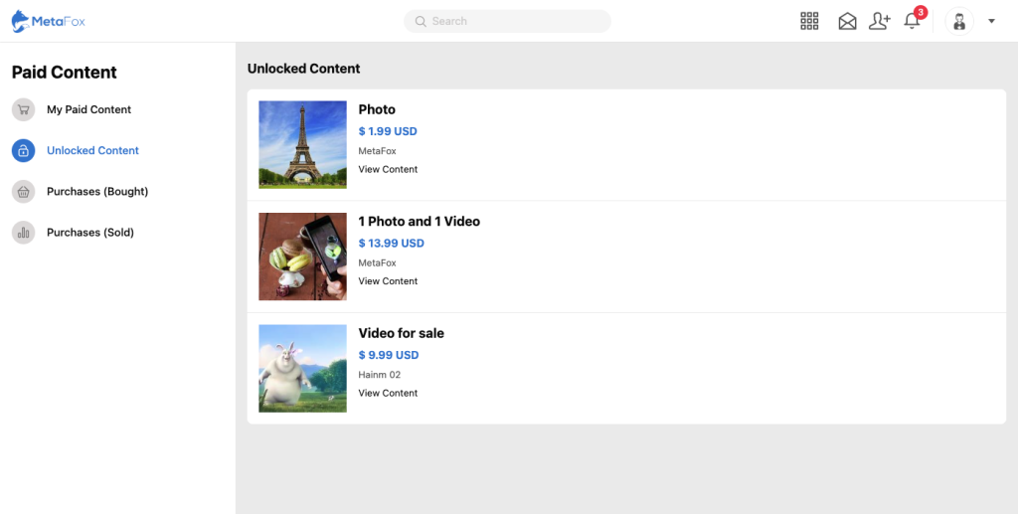Click the My Paid Content cart icon
1018x514 pixels.
[x=24, y=109]
